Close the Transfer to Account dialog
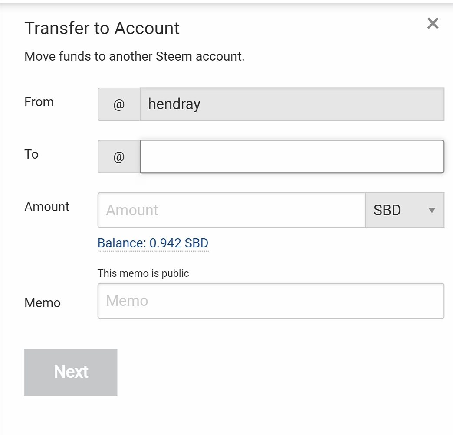 [x=433, y=23]
